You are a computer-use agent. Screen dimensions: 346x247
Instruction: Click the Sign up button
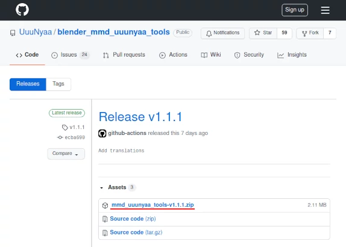pyautogui.click(x=295, y=10)
